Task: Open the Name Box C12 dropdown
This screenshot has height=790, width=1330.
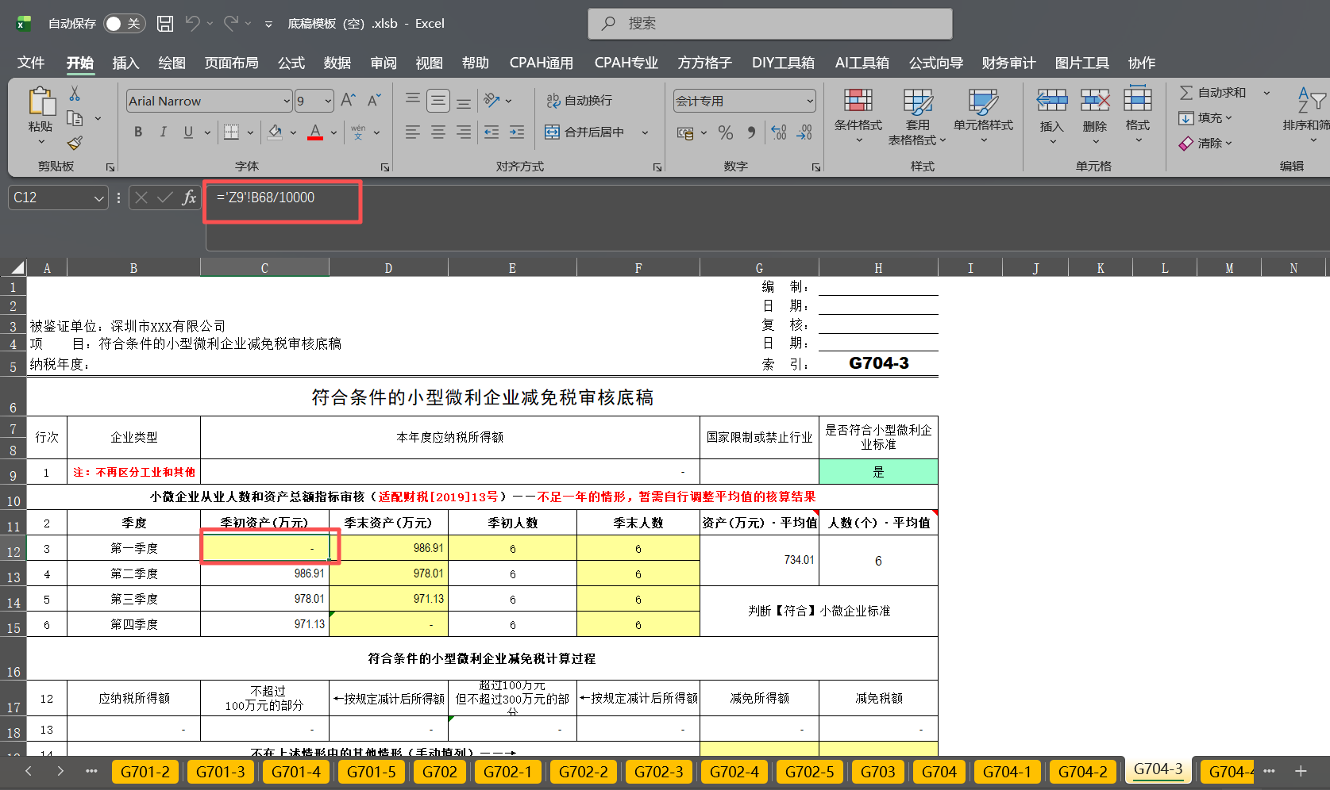Action: pyautogui.click(x=98, y=197)
